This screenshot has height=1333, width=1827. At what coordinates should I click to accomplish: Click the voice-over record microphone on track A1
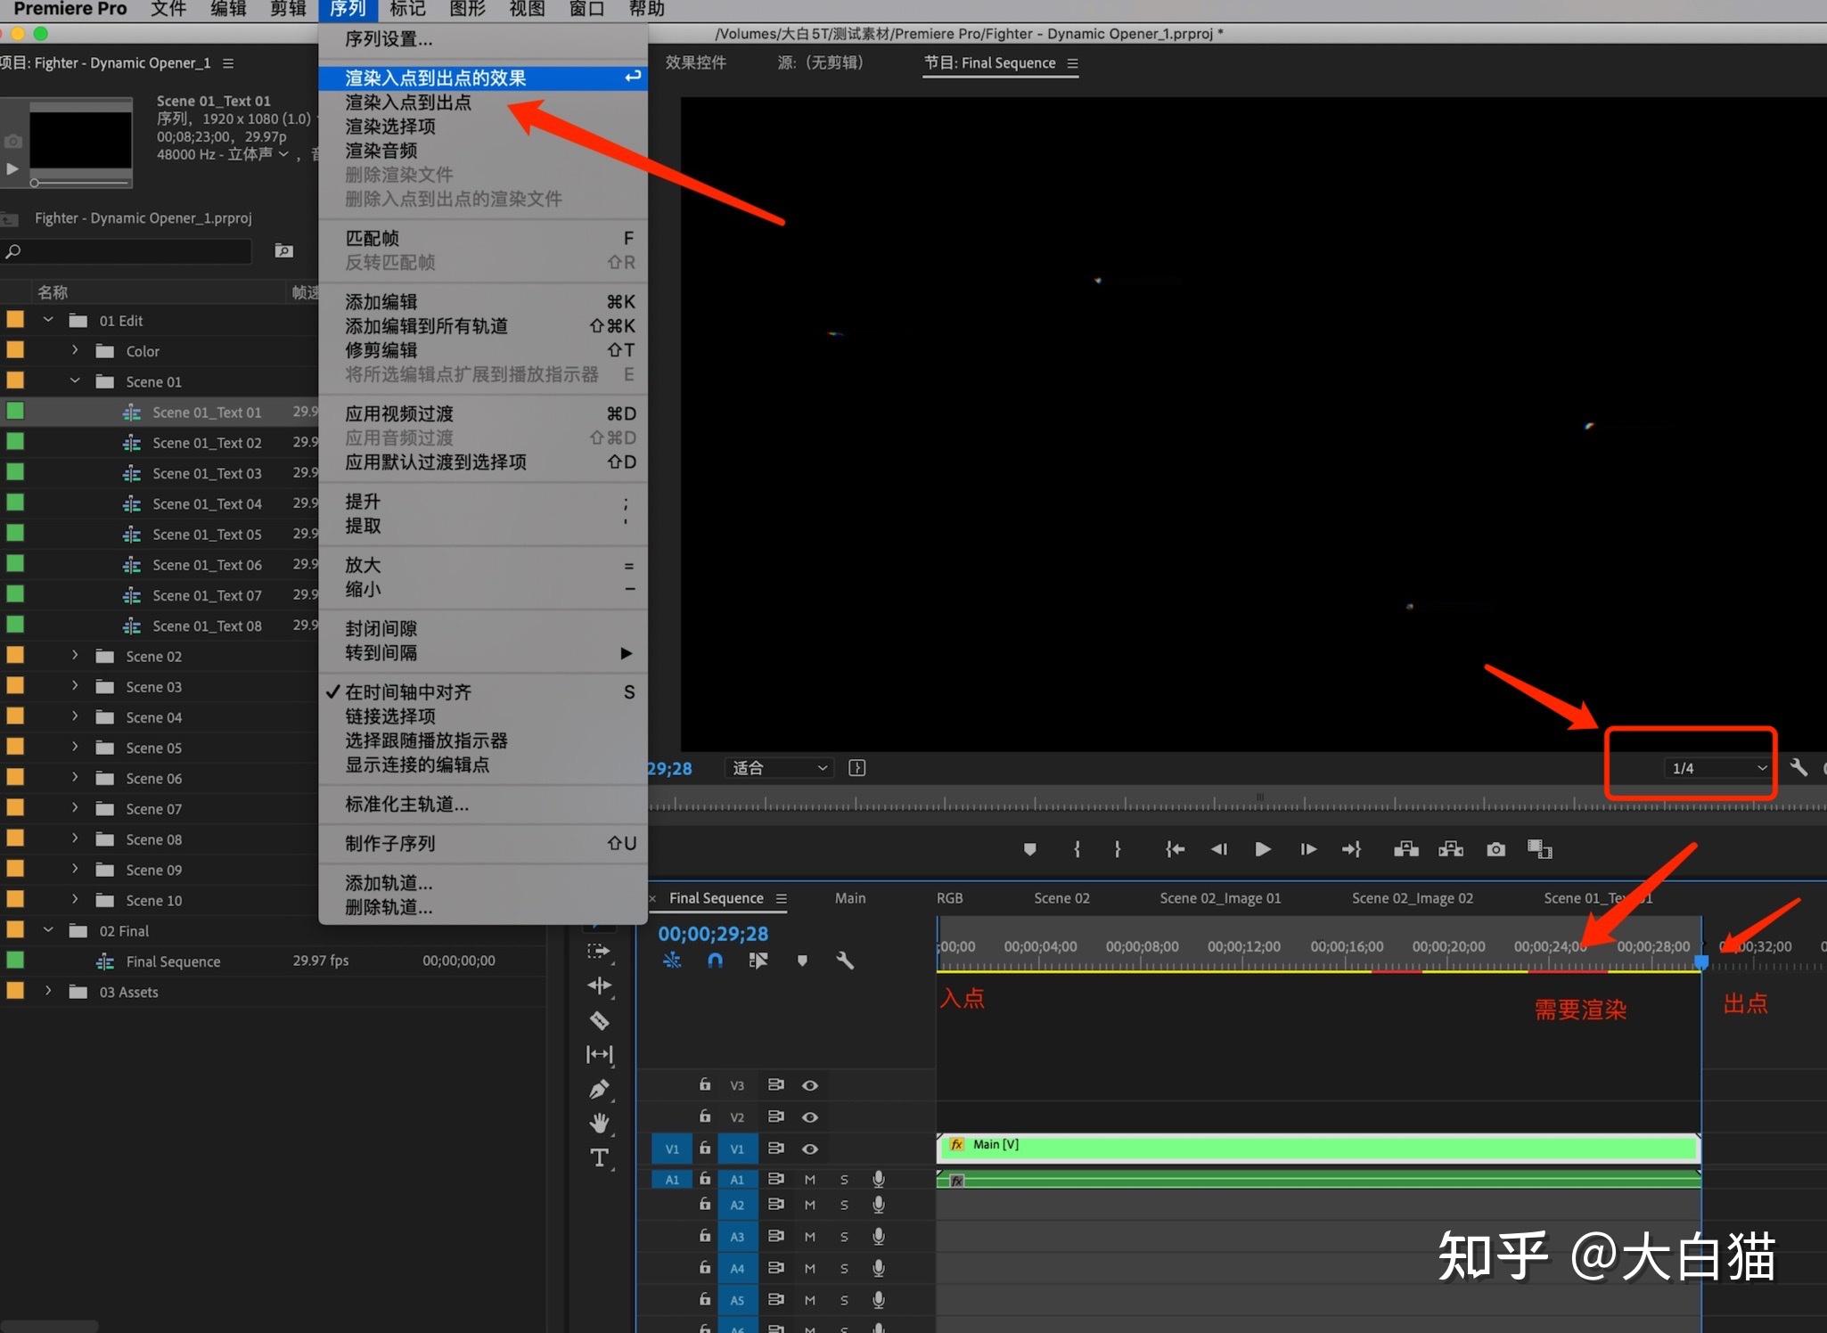click(x=879, y=1179)
